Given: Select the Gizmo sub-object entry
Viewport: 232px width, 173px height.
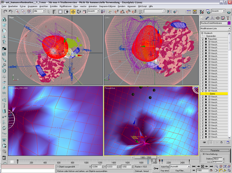Looking at the screenshot, I should (212, 94).
